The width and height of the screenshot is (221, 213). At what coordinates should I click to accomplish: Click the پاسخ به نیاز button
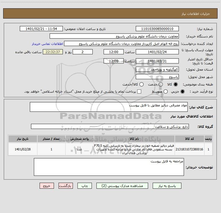point(167,186)
